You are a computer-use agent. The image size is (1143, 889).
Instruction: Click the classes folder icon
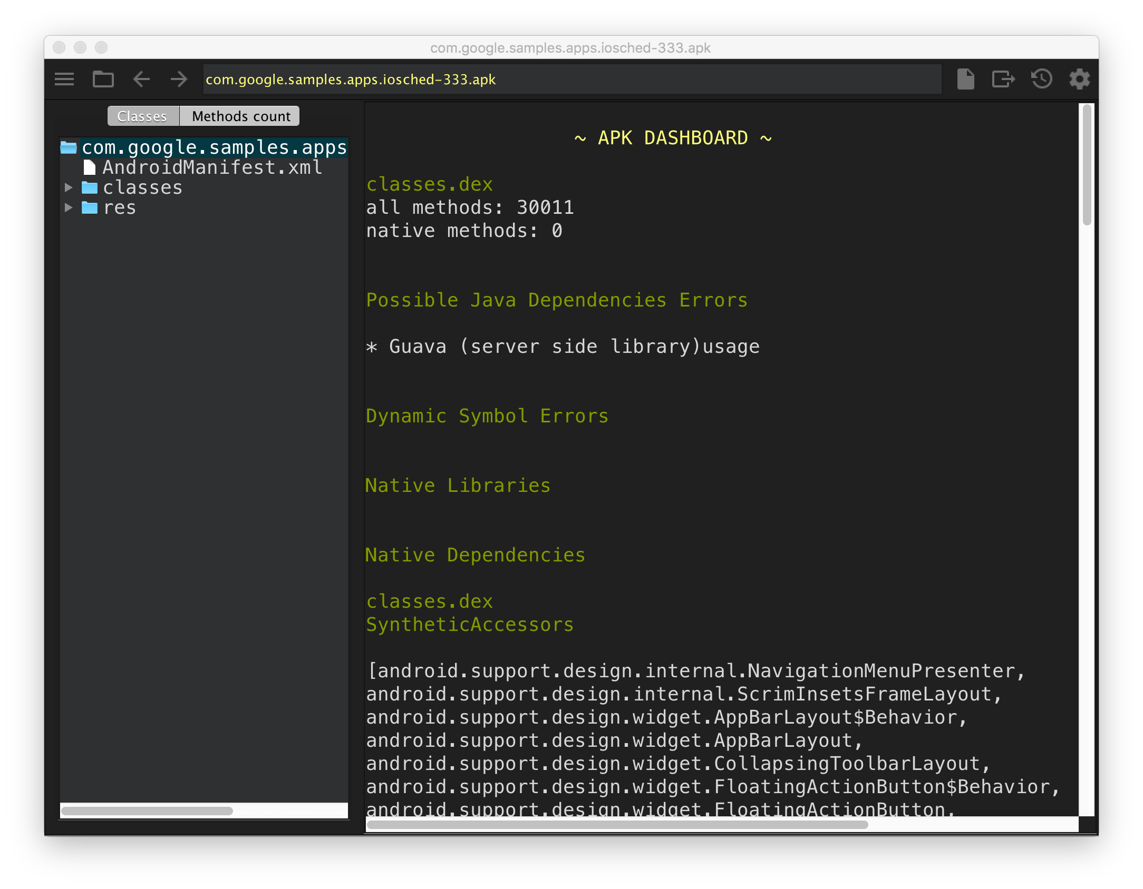[x=91, y=187]
